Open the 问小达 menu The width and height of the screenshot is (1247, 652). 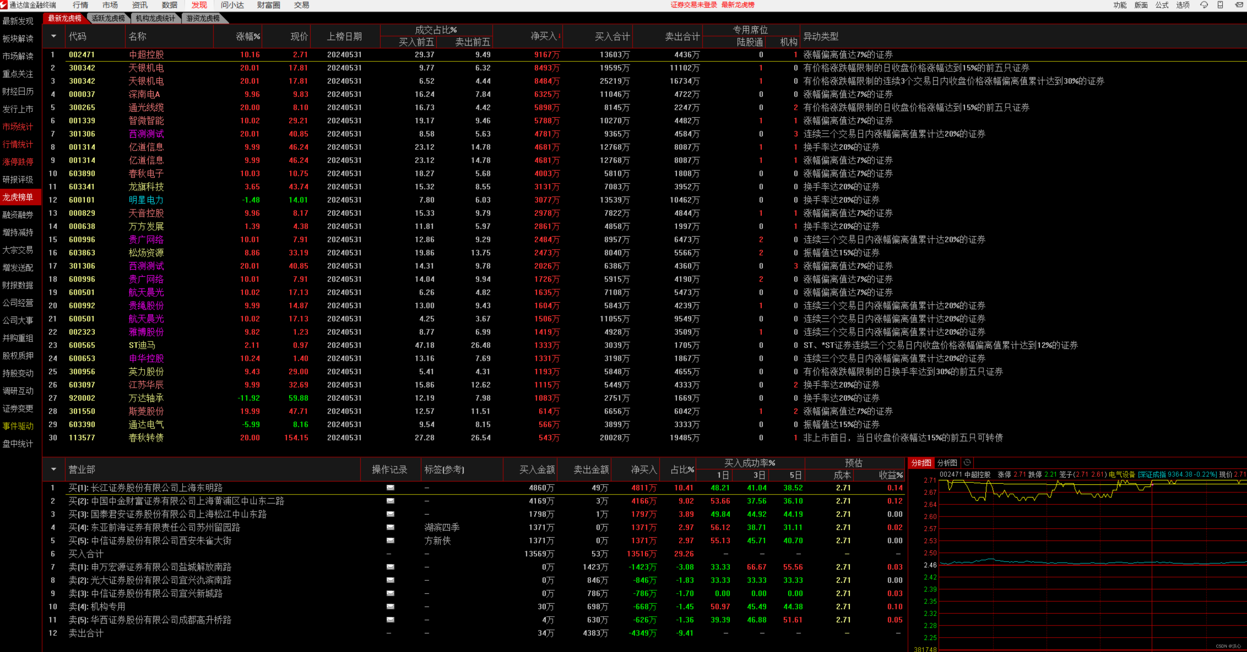pyautogui.click(x=232, y=5)
